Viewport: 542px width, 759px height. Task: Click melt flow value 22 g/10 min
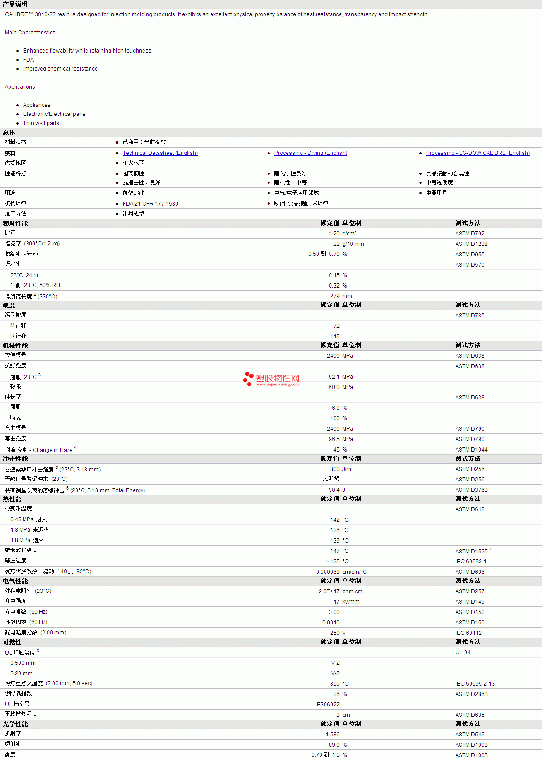348,244
